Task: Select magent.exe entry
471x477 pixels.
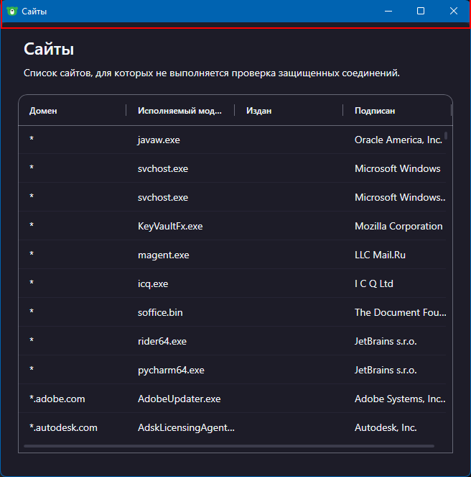Action: pyautogui.click(x=164, y=255)
